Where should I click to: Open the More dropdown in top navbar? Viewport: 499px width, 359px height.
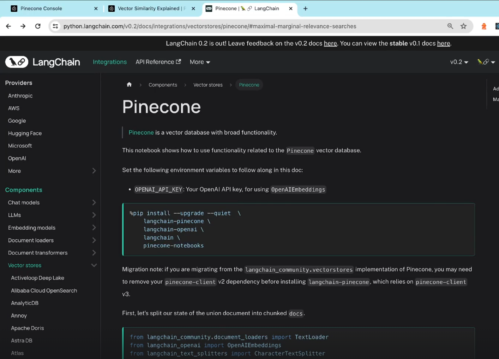[x=200, y=62]
